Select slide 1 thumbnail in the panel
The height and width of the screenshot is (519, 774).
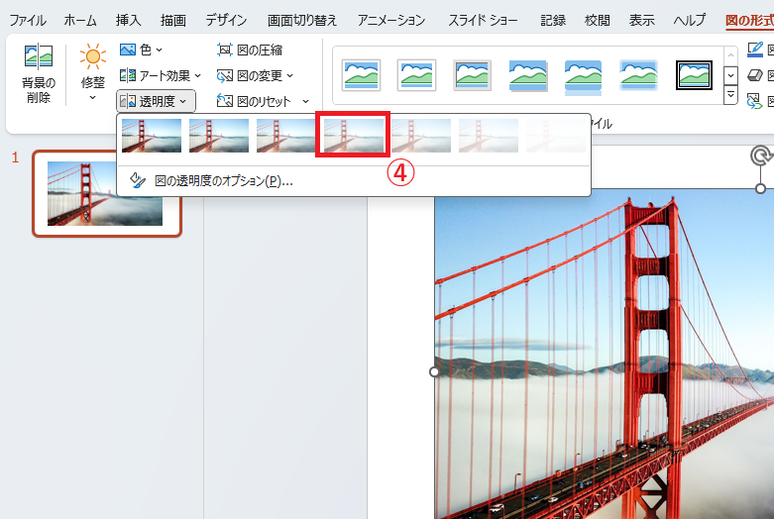[107, 194]
